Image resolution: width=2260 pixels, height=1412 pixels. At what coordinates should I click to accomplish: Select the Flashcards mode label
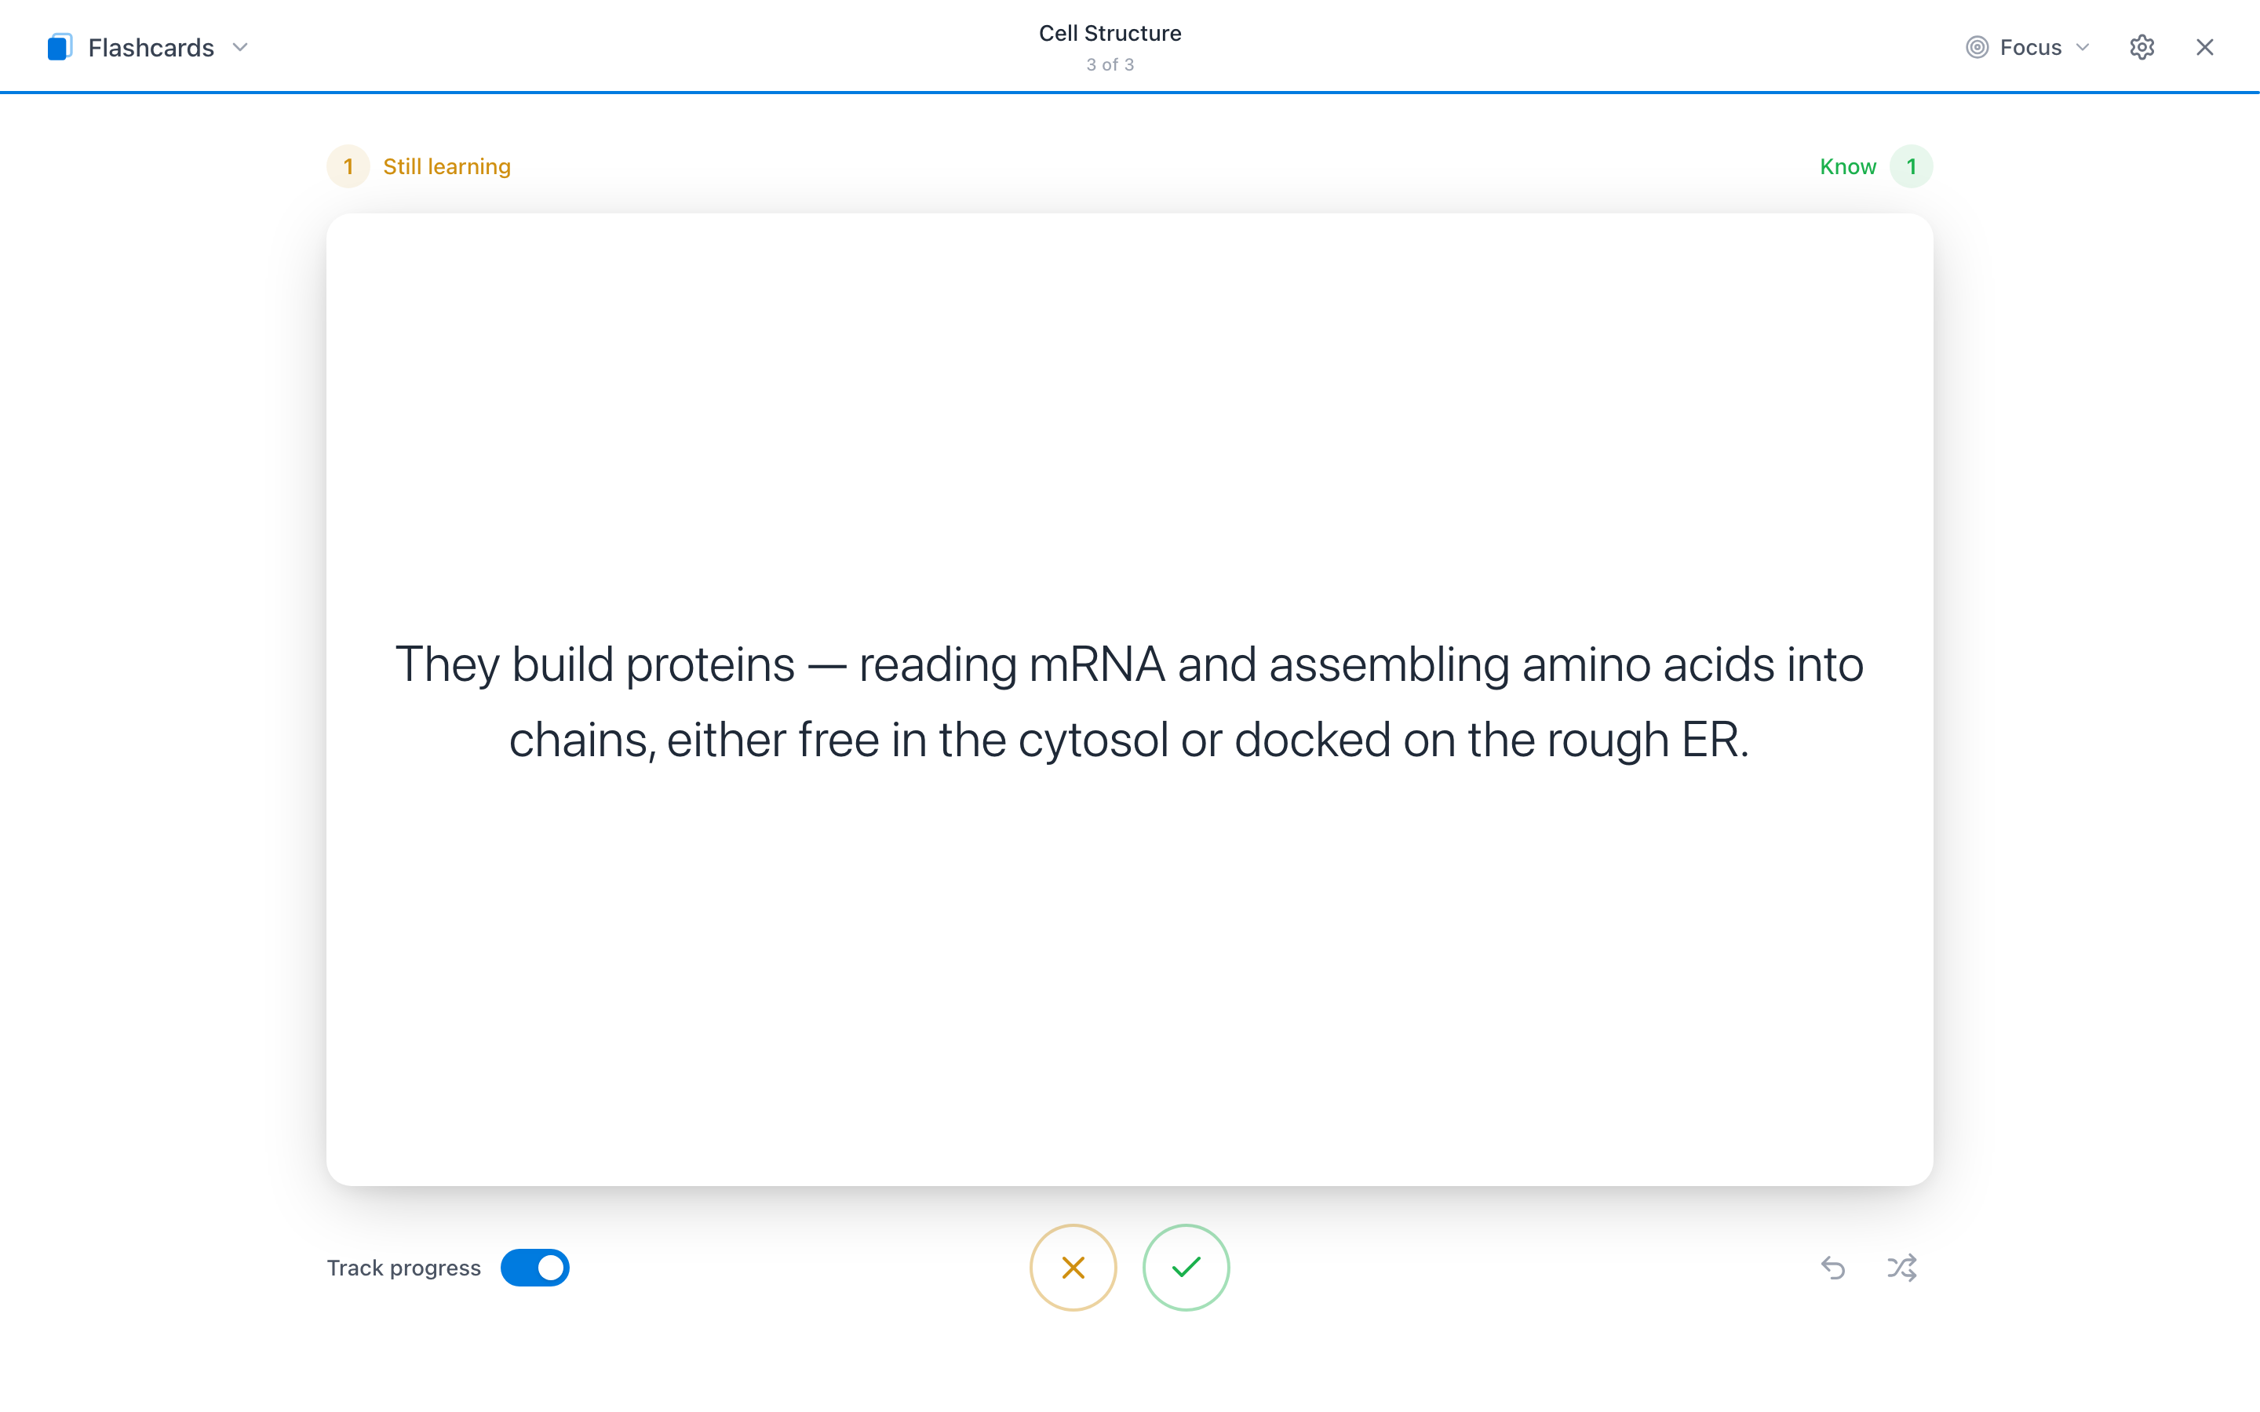tap(151, 47)
